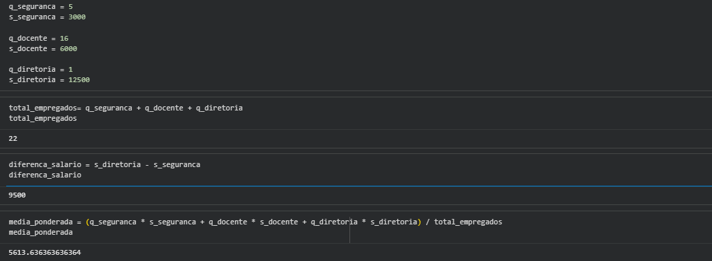Select the output value 5613.636363636364
Viewport: 712px width, 261px height.
pyautogui.click(x=45, y=253)
